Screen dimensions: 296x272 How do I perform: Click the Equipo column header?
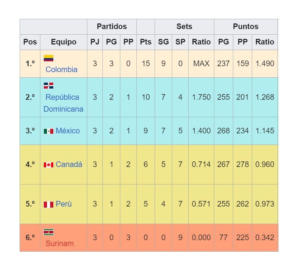[63, 42]
